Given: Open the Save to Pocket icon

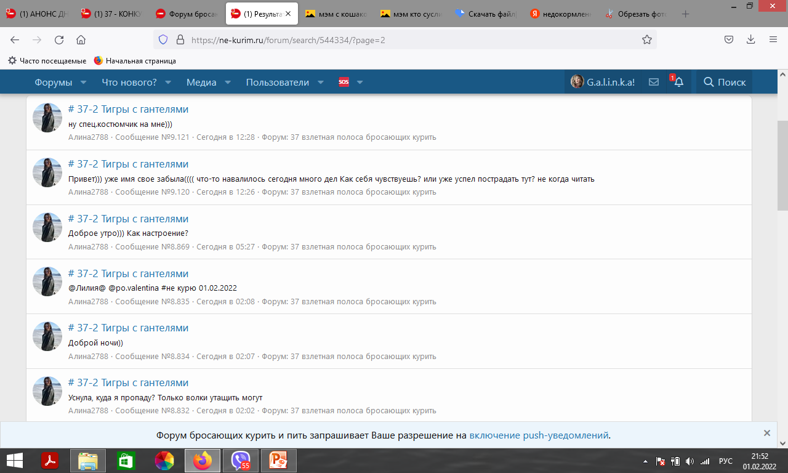Looking at the screenshot, I should [729, 39].
